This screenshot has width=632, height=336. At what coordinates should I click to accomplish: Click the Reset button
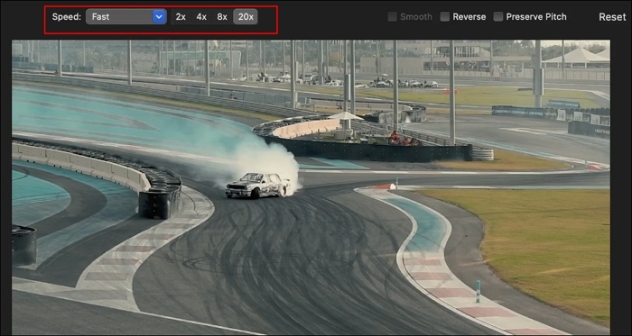tap(612, 17)
